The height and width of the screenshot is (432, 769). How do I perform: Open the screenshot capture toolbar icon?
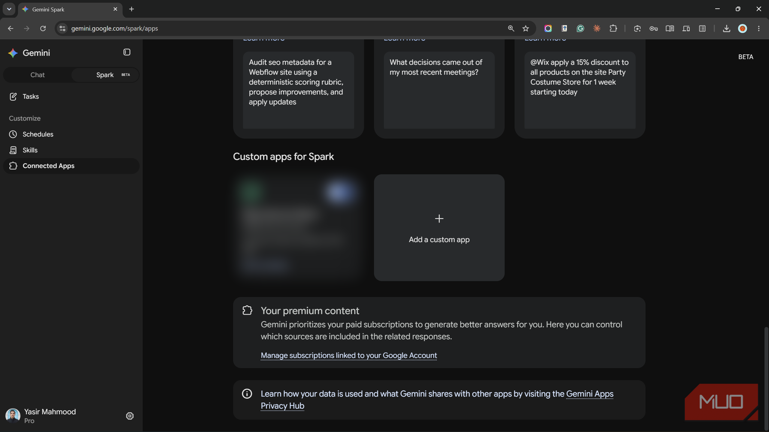click(x=637, y=28)
